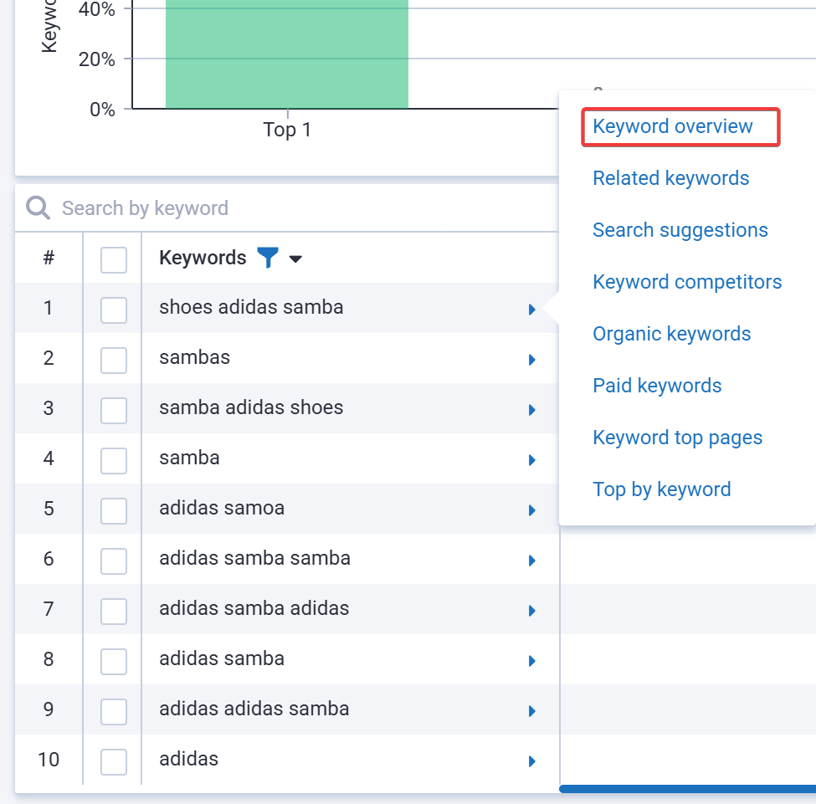
Task: Click the blue funnel filter icon
Action: (x=267, y=258)
